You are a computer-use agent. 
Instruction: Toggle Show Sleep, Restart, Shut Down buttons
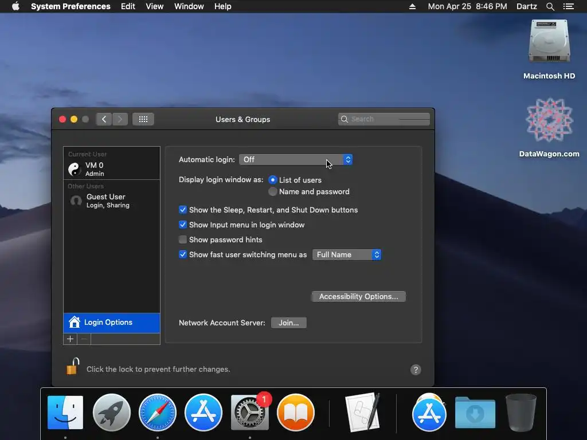pos(183,210)
